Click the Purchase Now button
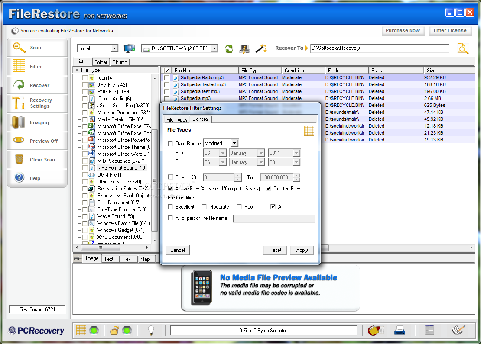The width and height of the screenshot is (481, 344). 403,31
